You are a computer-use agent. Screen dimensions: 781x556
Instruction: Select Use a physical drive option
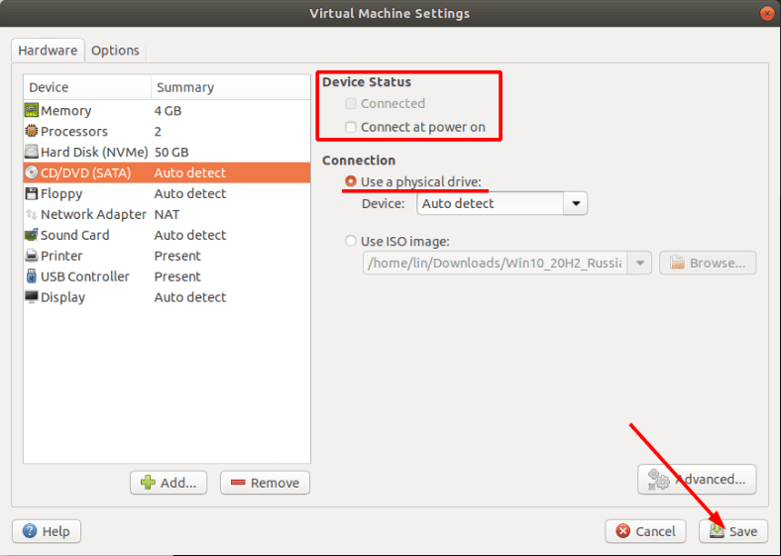point(351,181)
